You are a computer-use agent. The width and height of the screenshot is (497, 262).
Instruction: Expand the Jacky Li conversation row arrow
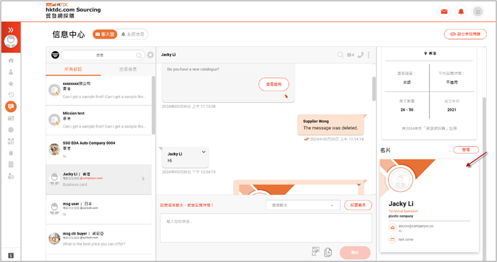(143, 179)
